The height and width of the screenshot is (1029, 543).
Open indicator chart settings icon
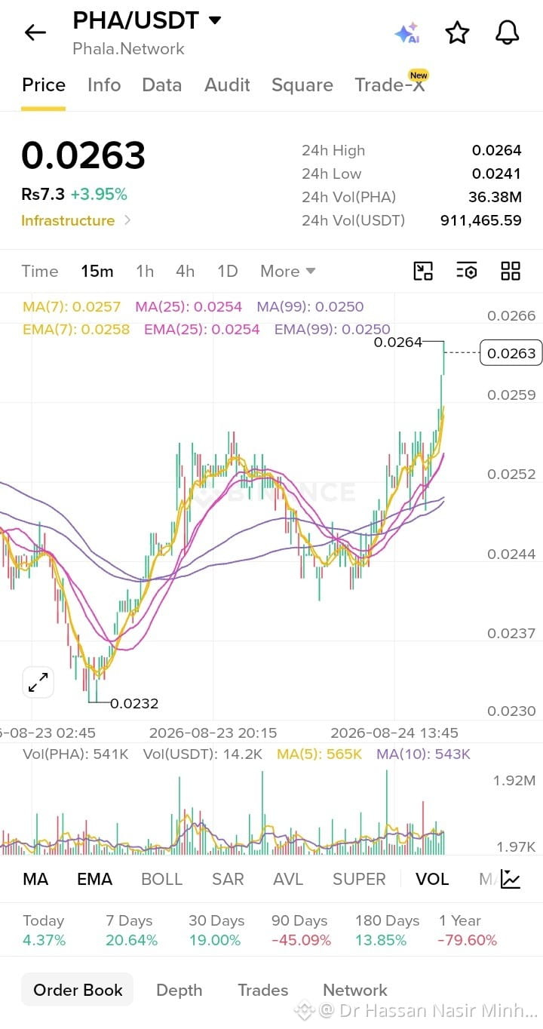point(511,879)
